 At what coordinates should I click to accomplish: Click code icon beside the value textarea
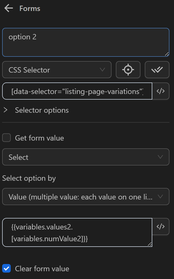pos(161,227)
